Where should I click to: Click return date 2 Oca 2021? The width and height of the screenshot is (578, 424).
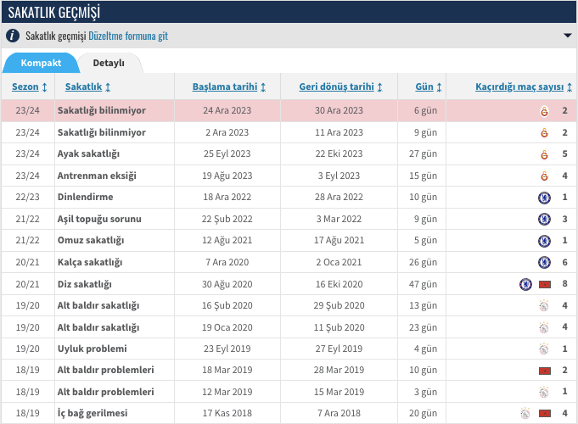(x=339, y=262)
